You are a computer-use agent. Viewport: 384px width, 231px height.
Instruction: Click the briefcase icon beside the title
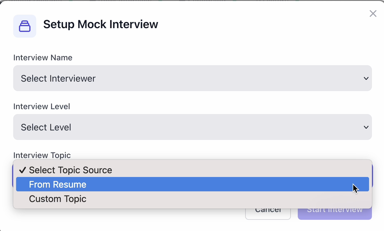[x=25, y=26]
